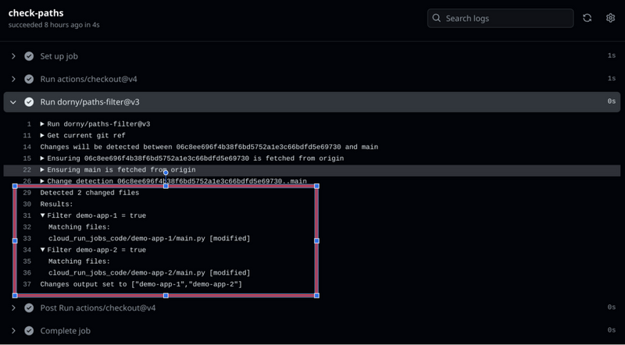Expand the Set up job step
This screenshot has height=345, width=625.
[x=13, y=56]
